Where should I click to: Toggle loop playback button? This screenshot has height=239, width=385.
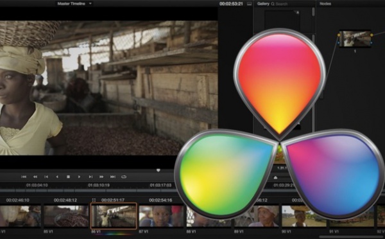[124, 177]
